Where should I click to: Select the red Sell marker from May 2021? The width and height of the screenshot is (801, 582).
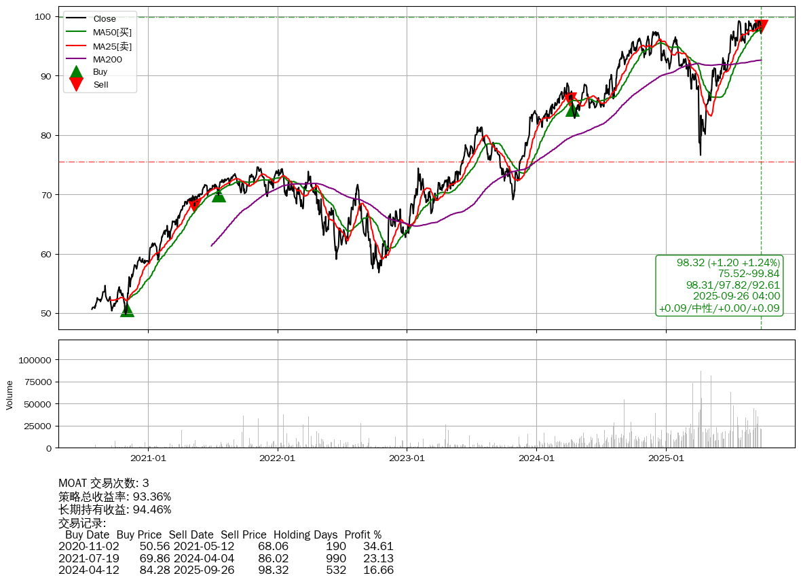(x=195, y=204)
